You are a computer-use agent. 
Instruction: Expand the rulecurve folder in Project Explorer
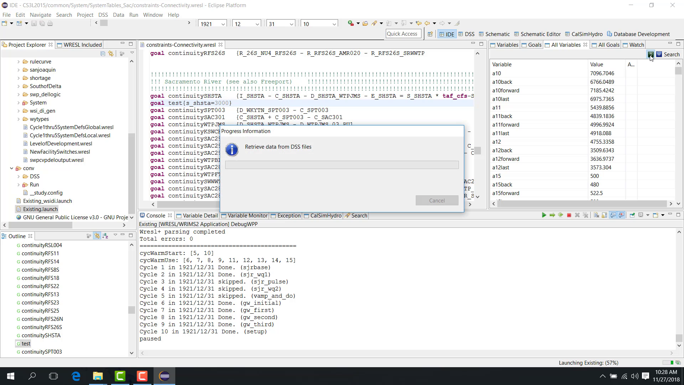pos(19,62)
